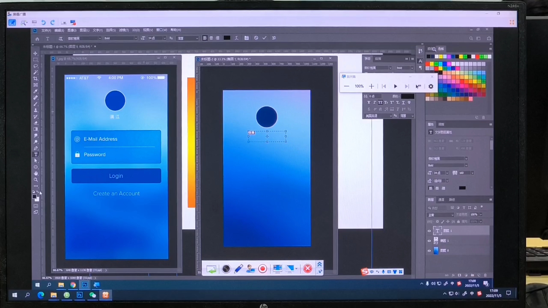Click the Login button in the mockup image

pyautogui.click(x=116, y=176)
